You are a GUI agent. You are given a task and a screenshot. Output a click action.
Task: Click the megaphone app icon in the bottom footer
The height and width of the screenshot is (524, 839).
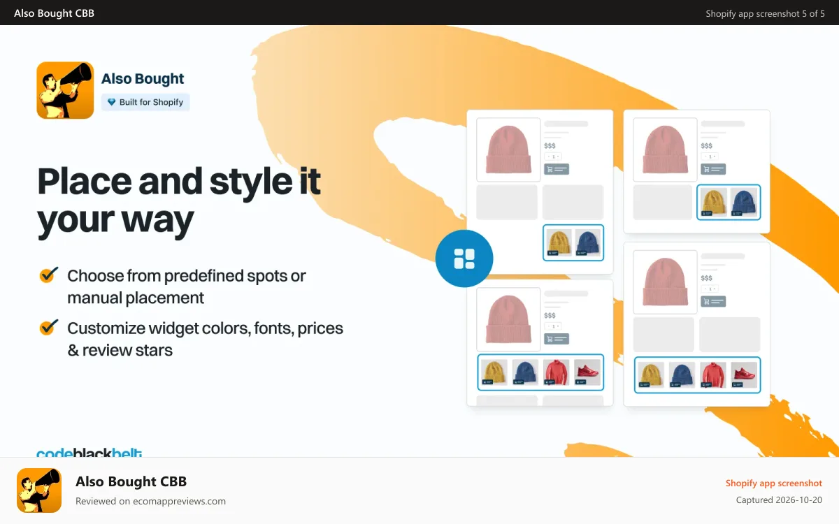39,490
